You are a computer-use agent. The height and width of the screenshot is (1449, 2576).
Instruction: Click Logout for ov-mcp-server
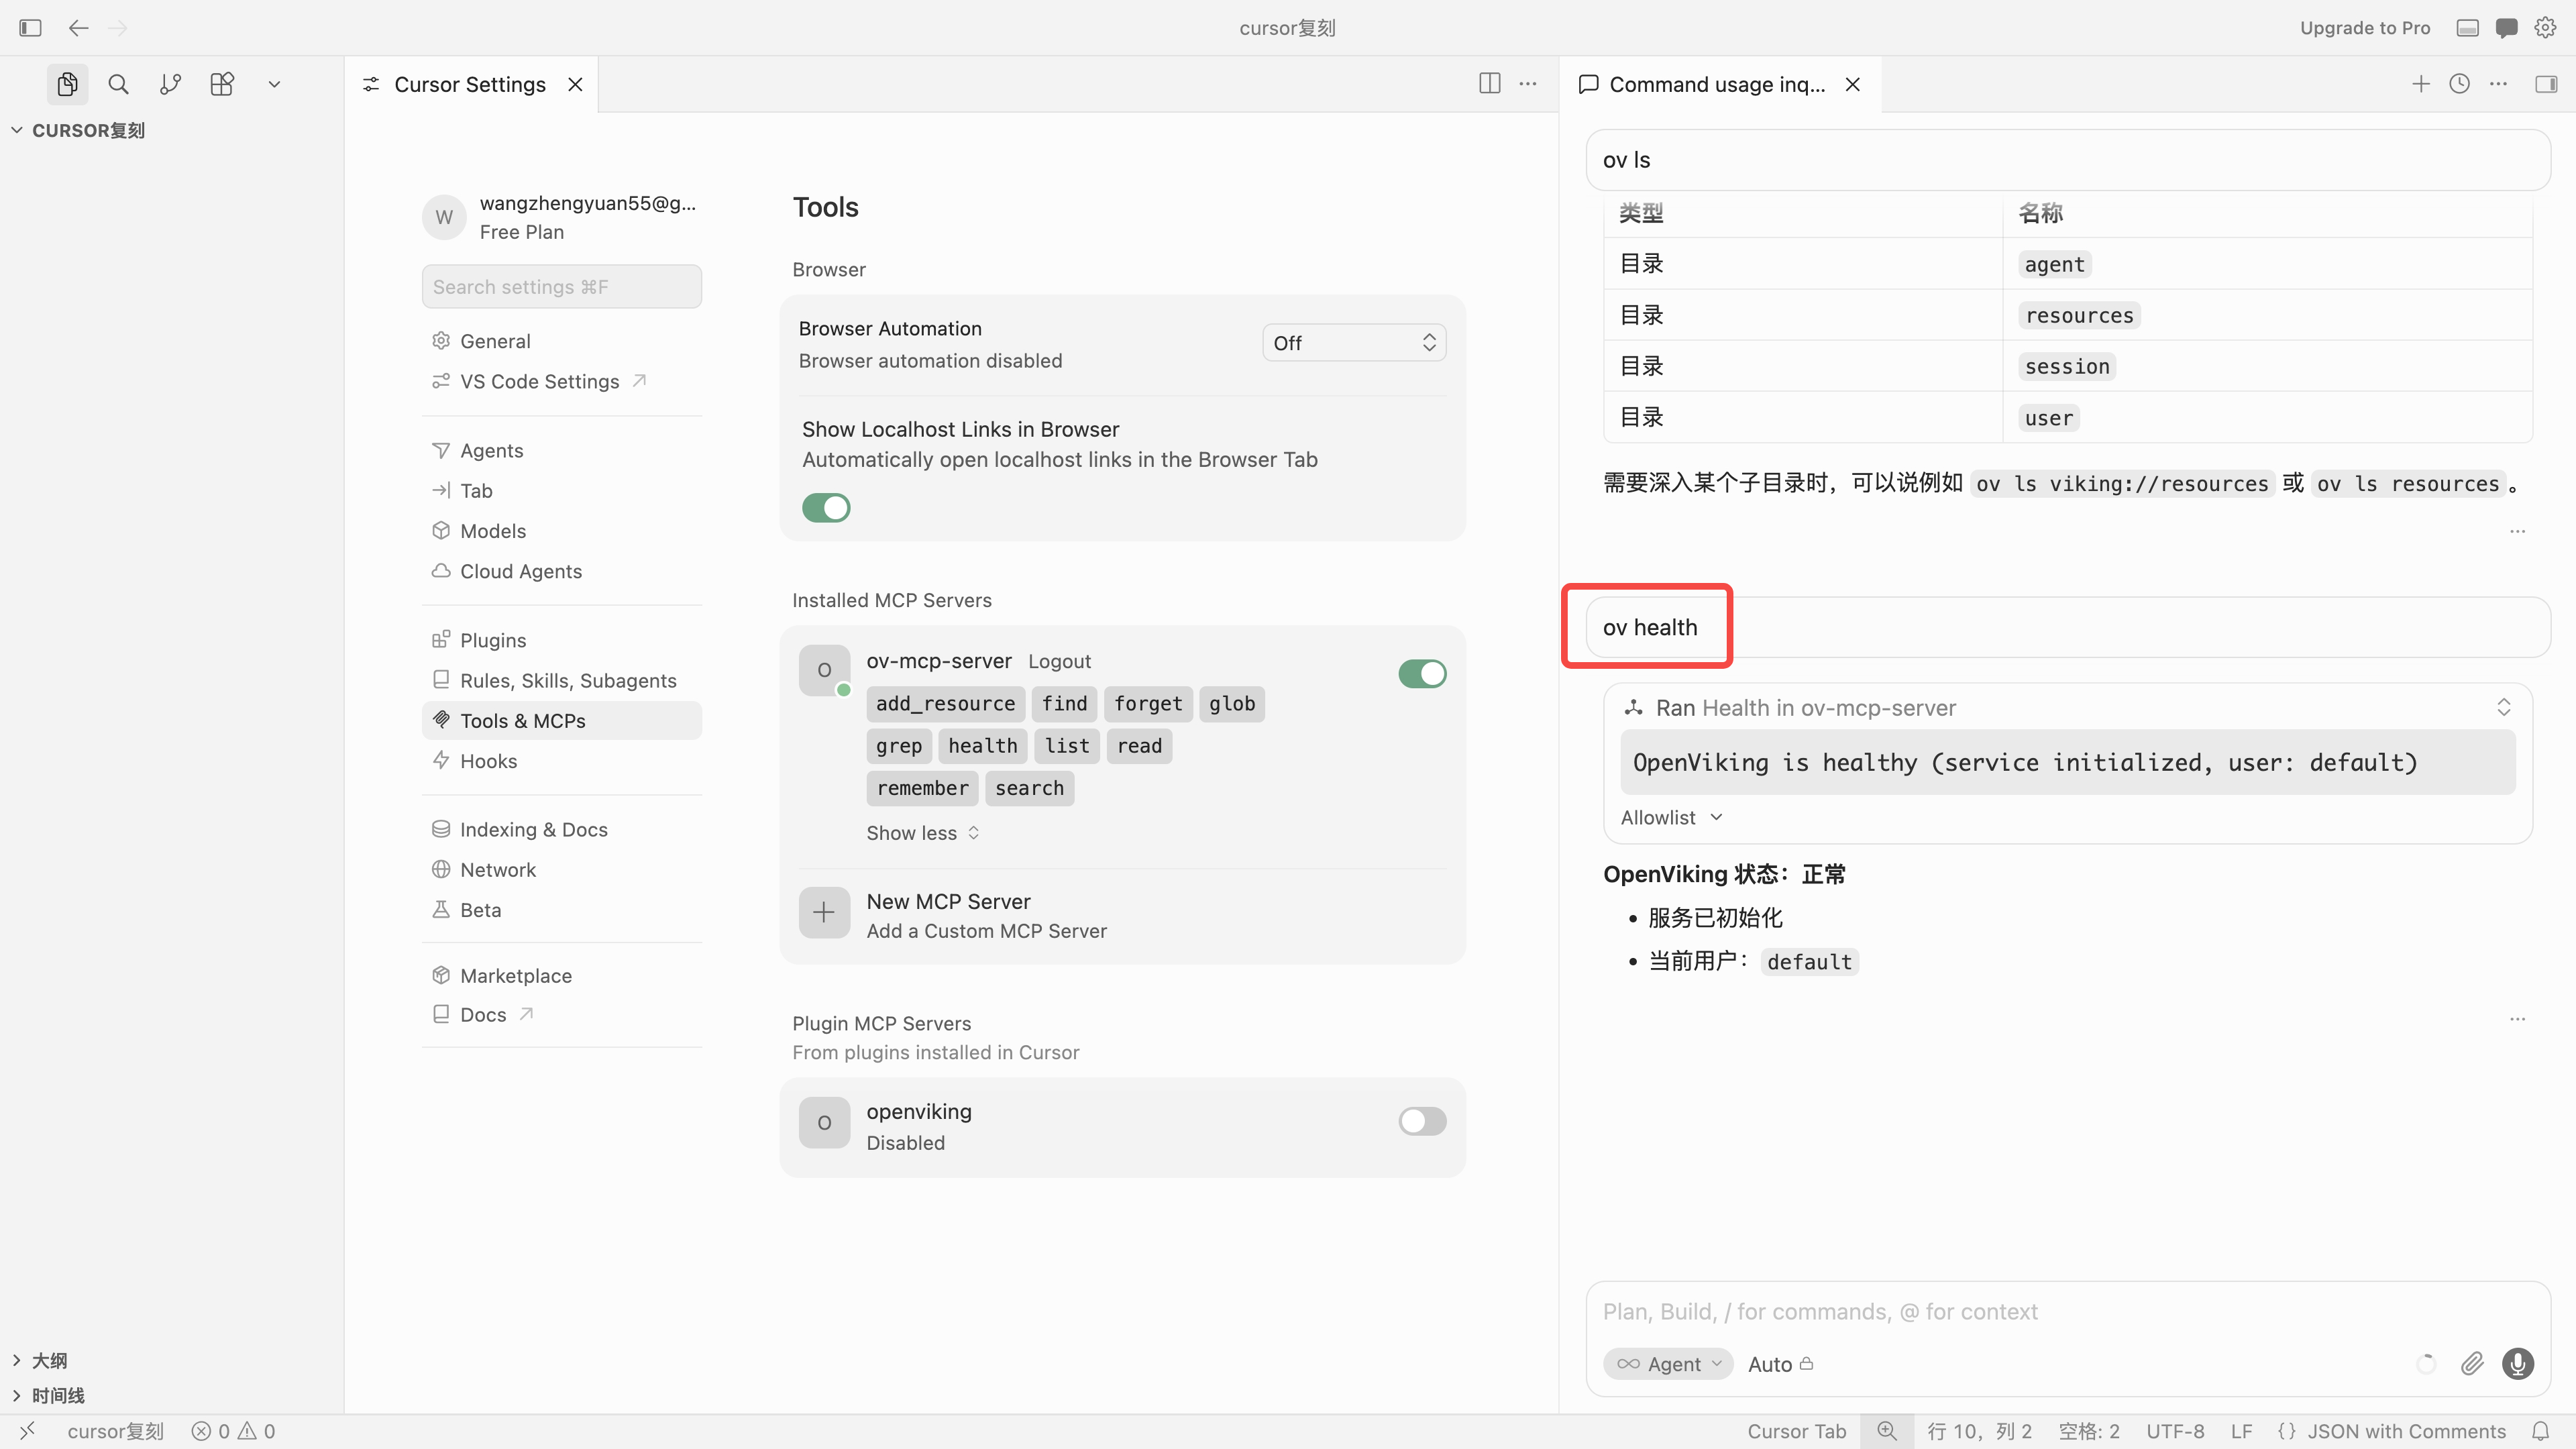[1059, 661]
